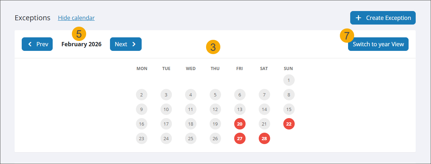This screenshot has height=164, width=431.
Task: Advance to the next month
Action: point(125,44)
